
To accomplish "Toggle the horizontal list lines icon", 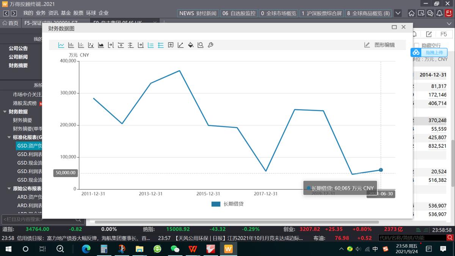I will 151,45.
